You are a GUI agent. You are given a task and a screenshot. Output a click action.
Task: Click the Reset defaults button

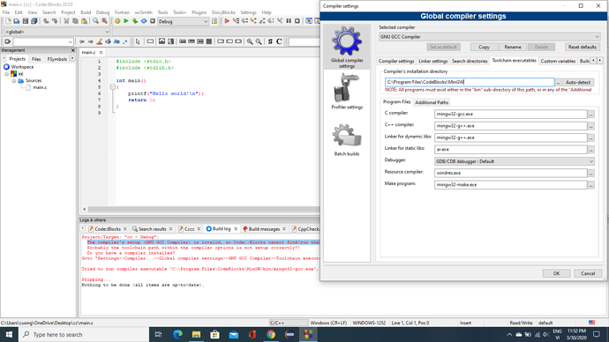point(582,47)
